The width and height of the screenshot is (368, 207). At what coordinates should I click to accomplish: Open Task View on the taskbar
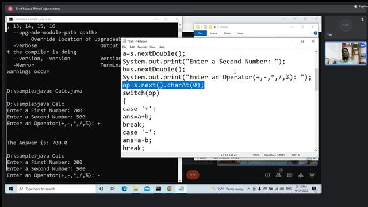pyautogui.click(x=113, y=189)
